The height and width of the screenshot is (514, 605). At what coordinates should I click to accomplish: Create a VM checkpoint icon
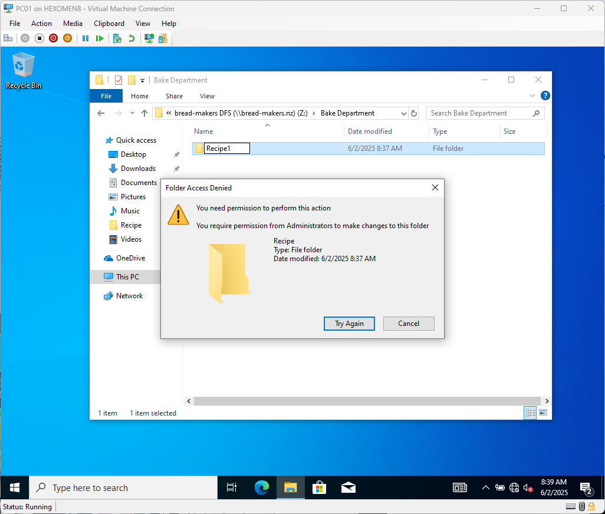117,38
